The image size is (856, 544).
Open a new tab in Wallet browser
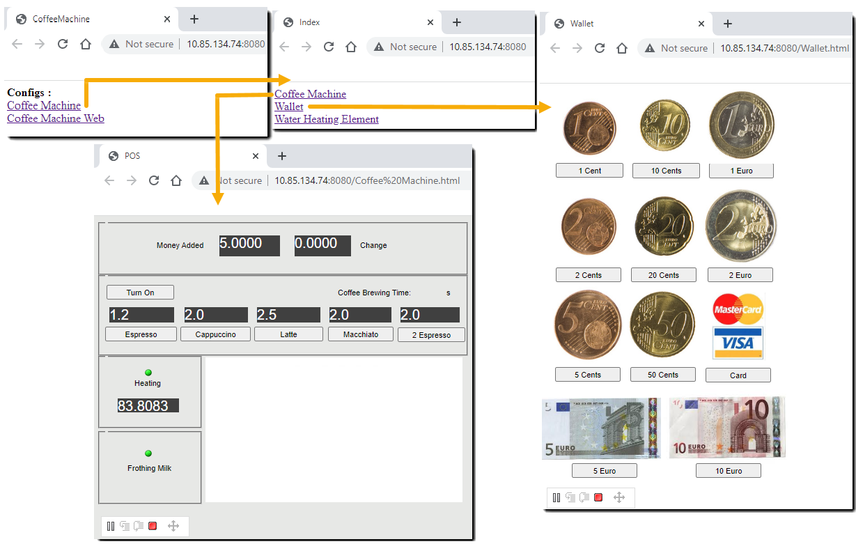(727, 24)
